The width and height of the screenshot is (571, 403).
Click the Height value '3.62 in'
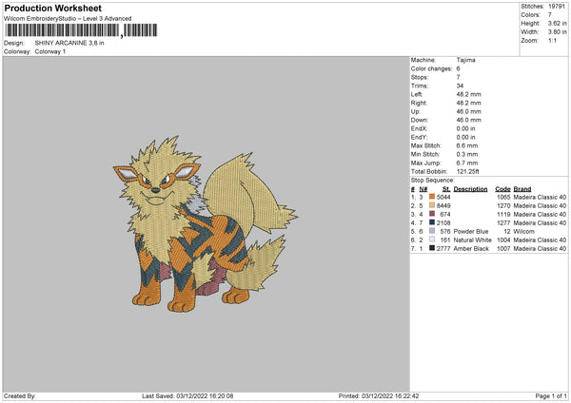557,23
